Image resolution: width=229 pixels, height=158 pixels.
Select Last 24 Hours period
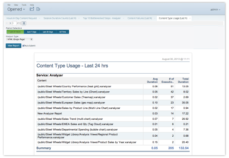15,32
